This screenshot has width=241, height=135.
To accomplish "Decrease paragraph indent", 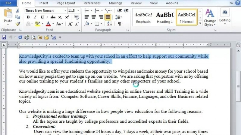I will tap(119, 10).
